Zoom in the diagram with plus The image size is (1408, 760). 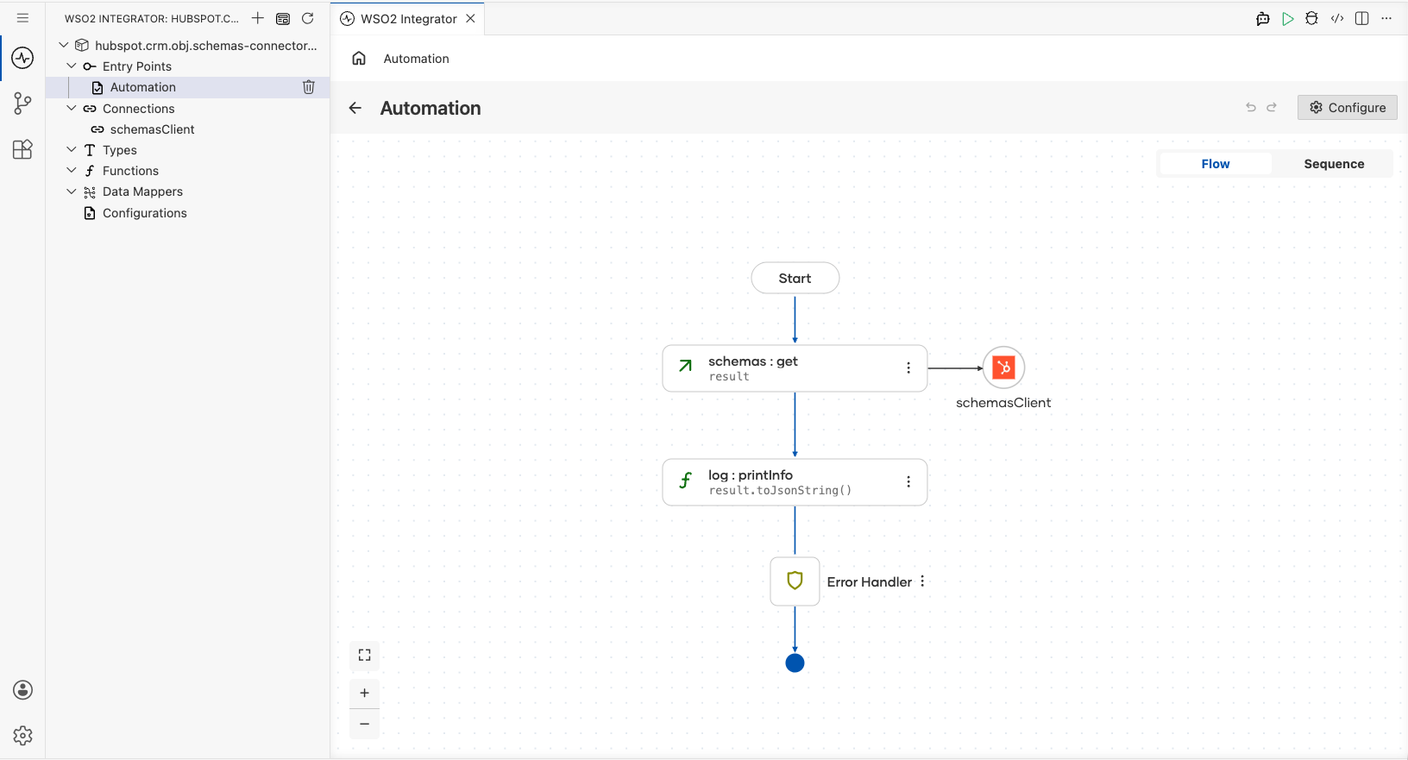pos(365,694)
